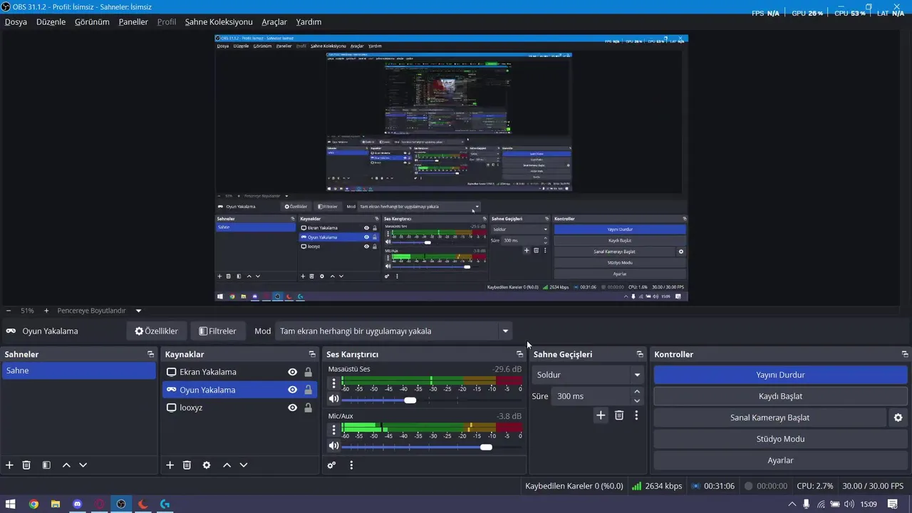Open scene filters icon in Sahneler panel
Viewport: 912px width, 513px height.
pyautogui.click(x=46, y=465)
